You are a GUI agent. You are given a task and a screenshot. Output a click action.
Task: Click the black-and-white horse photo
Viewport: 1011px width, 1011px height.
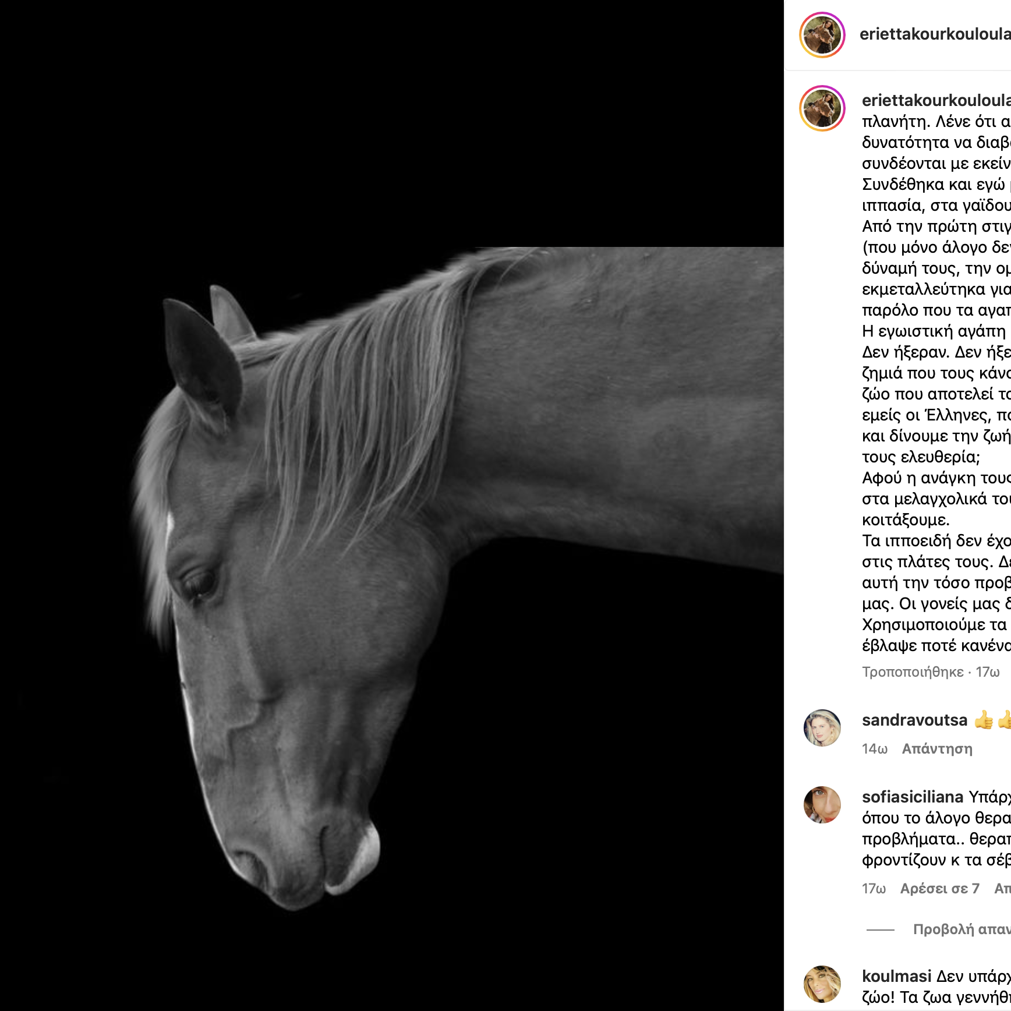point(392,505)
